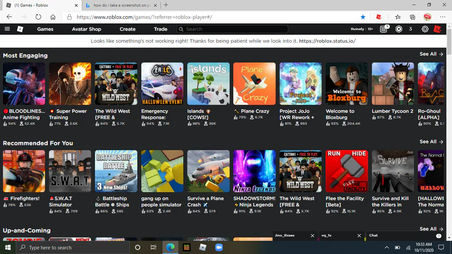
Task: See All Recommended For You games
Action: click(431, 142)
